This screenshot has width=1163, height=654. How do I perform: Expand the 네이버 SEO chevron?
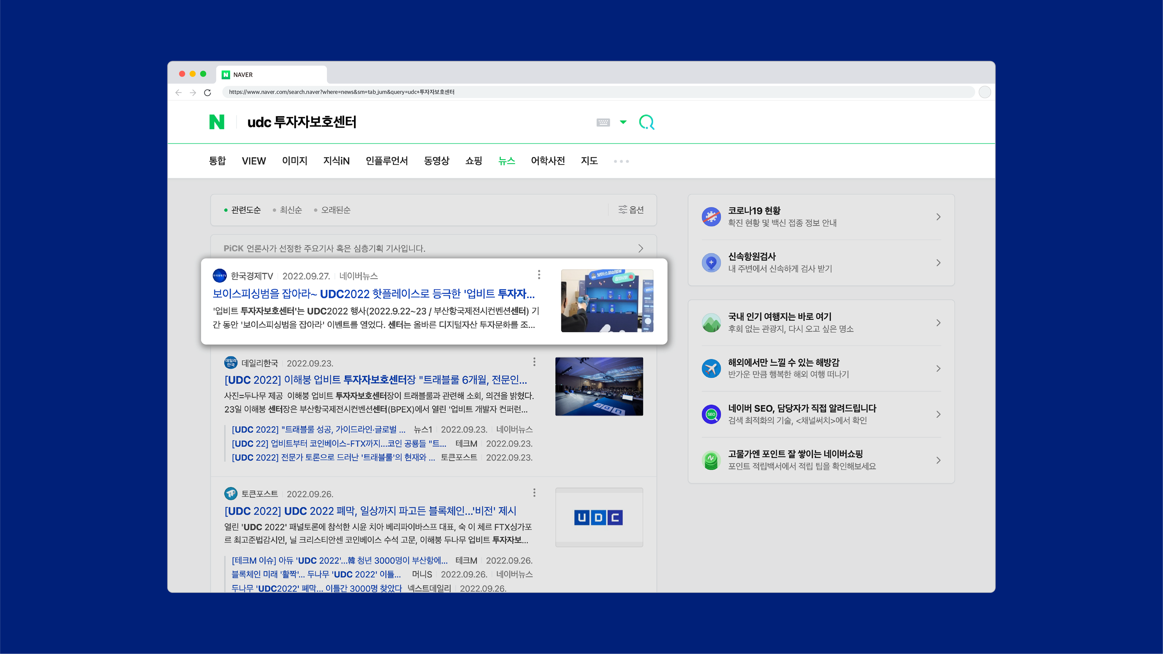(x=938, y=414)
